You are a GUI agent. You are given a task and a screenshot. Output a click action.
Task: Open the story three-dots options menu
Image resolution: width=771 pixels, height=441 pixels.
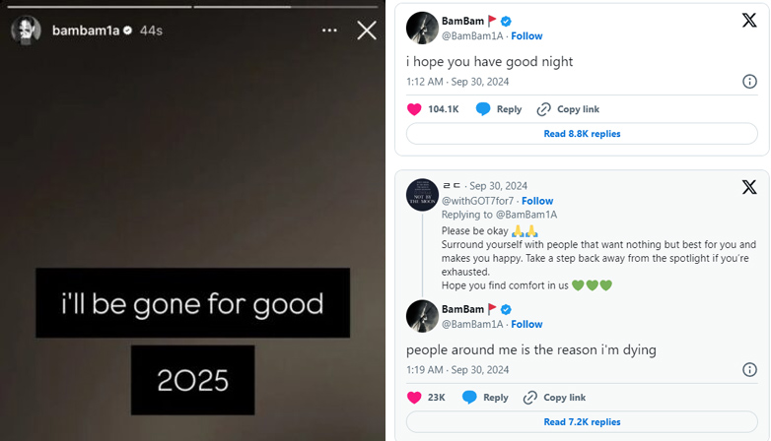(329, 31)
